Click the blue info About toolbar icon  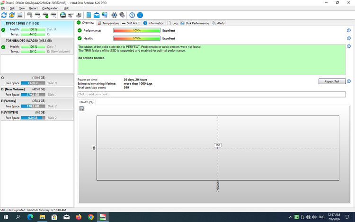pos(140,15)
